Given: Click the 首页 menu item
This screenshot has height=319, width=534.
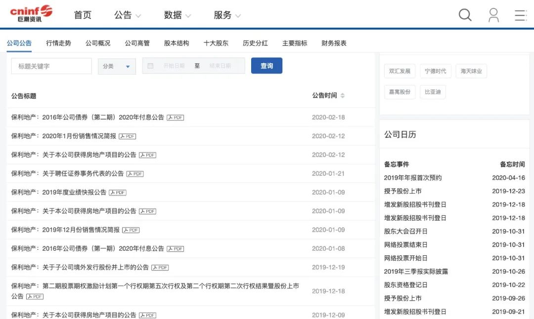Looking at the screenshot, I should [x=83, y=15].
